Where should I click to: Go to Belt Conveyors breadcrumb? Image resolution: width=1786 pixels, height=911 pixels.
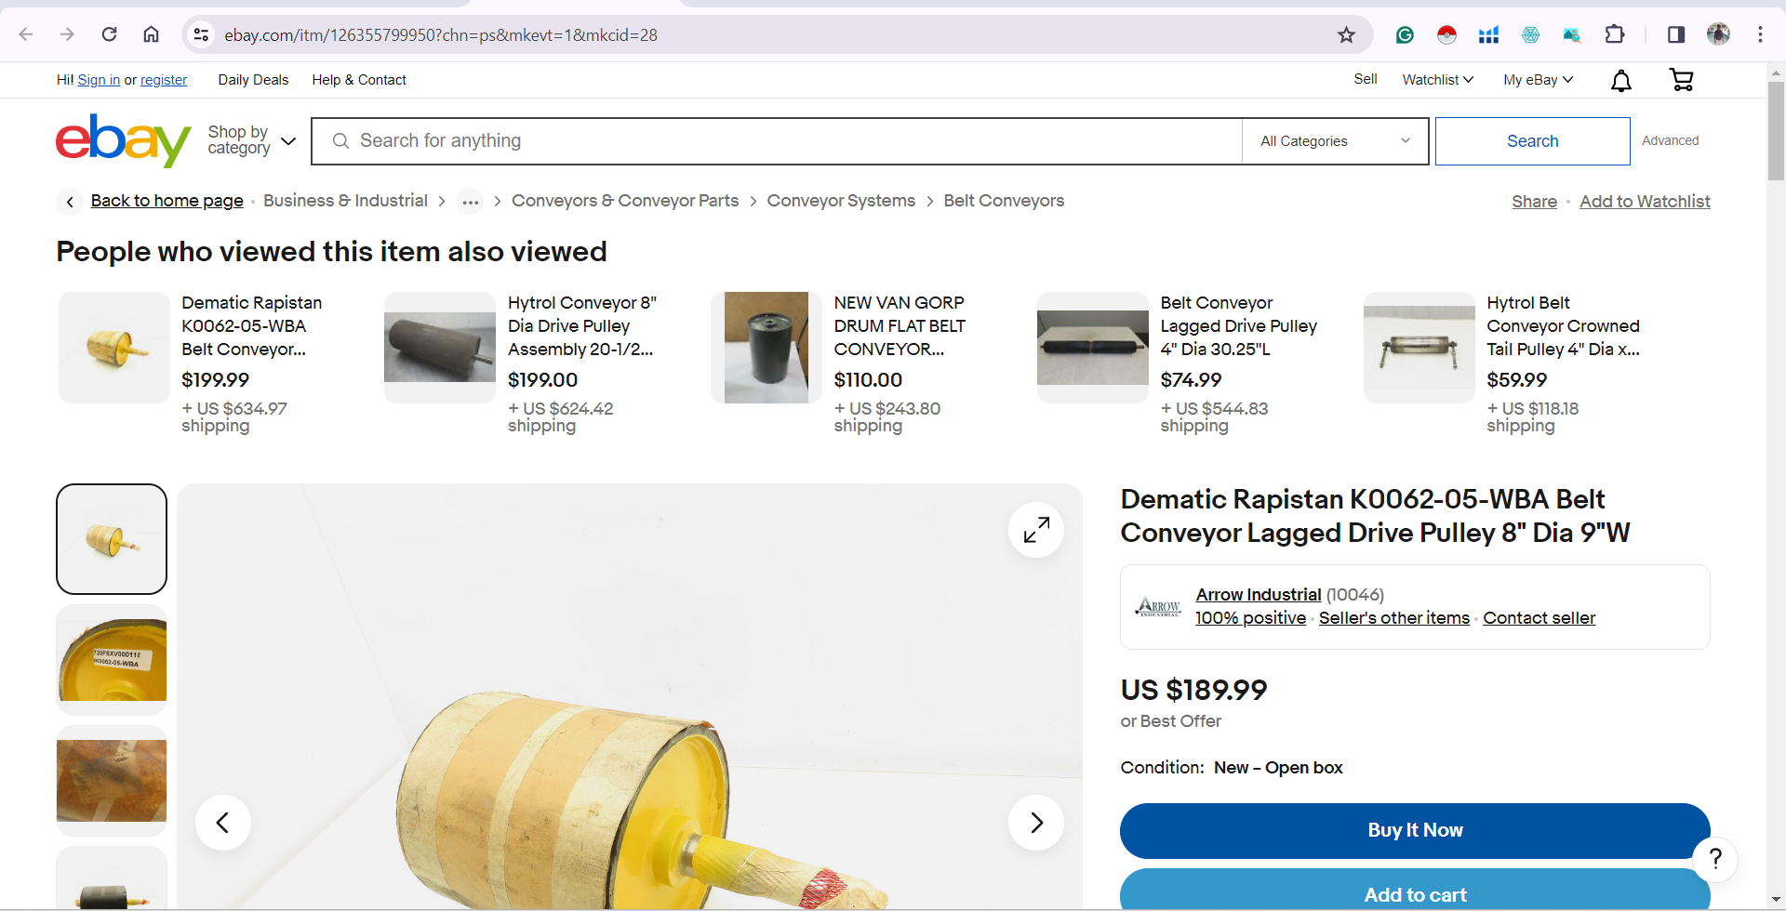point(1004,201)
